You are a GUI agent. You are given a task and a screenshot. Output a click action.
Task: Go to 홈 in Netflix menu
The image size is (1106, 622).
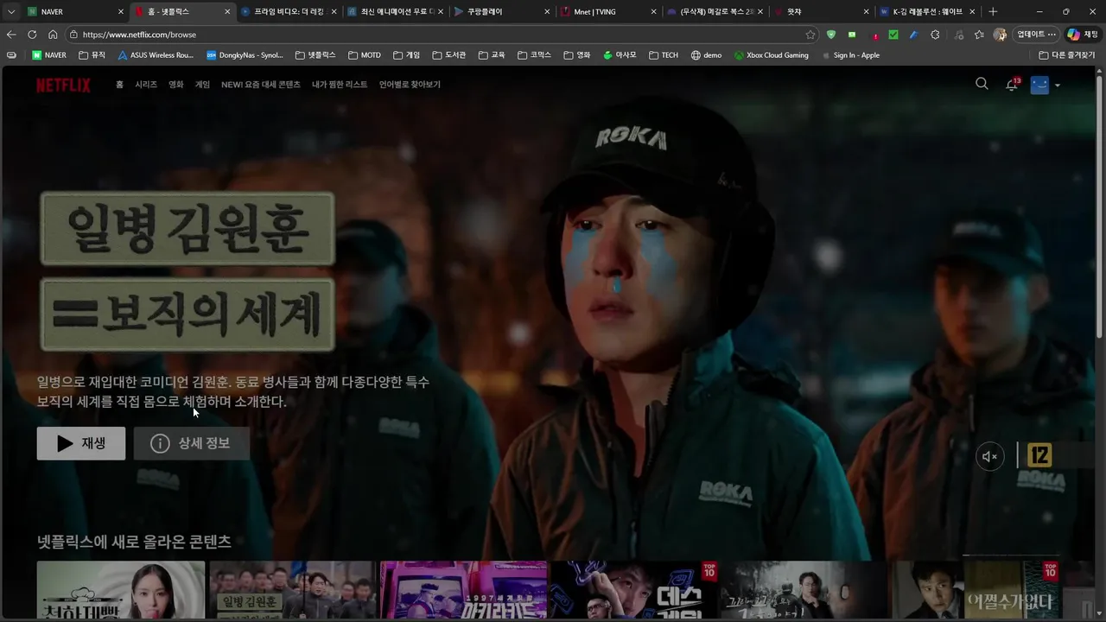tap(119, 85)
